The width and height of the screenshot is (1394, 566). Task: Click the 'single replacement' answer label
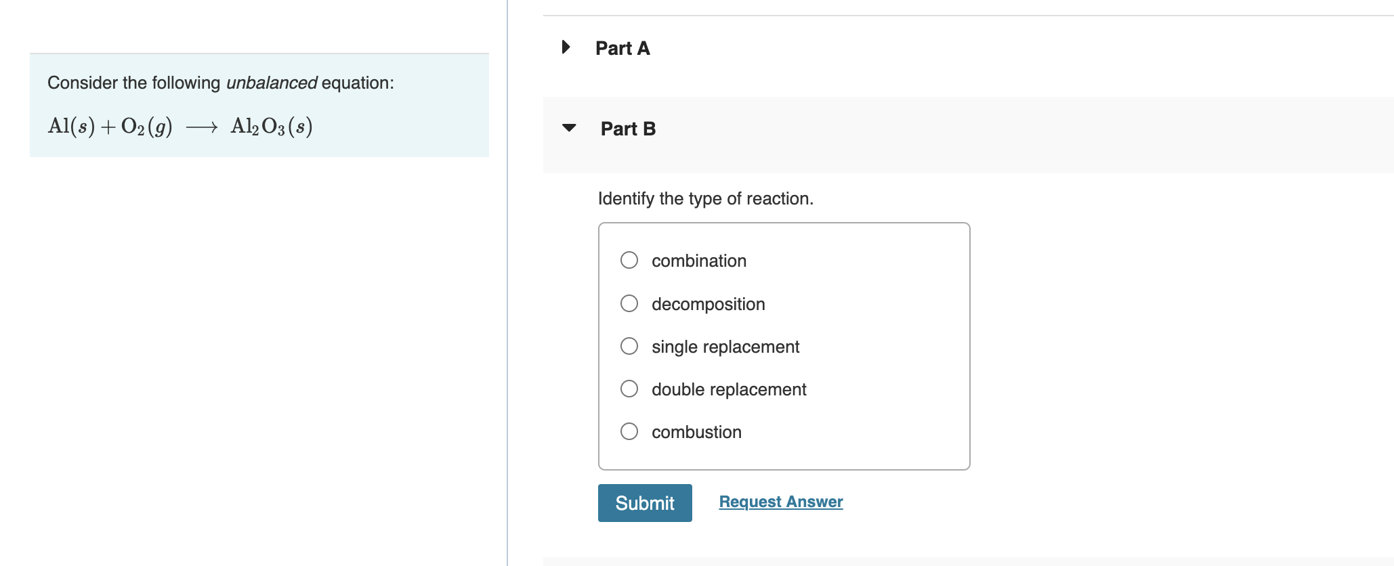coord(725,347)
